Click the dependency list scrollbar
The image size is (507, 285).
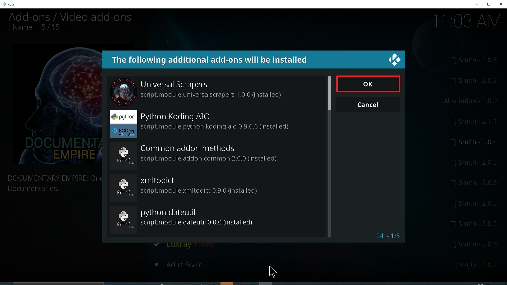(330, 157)
